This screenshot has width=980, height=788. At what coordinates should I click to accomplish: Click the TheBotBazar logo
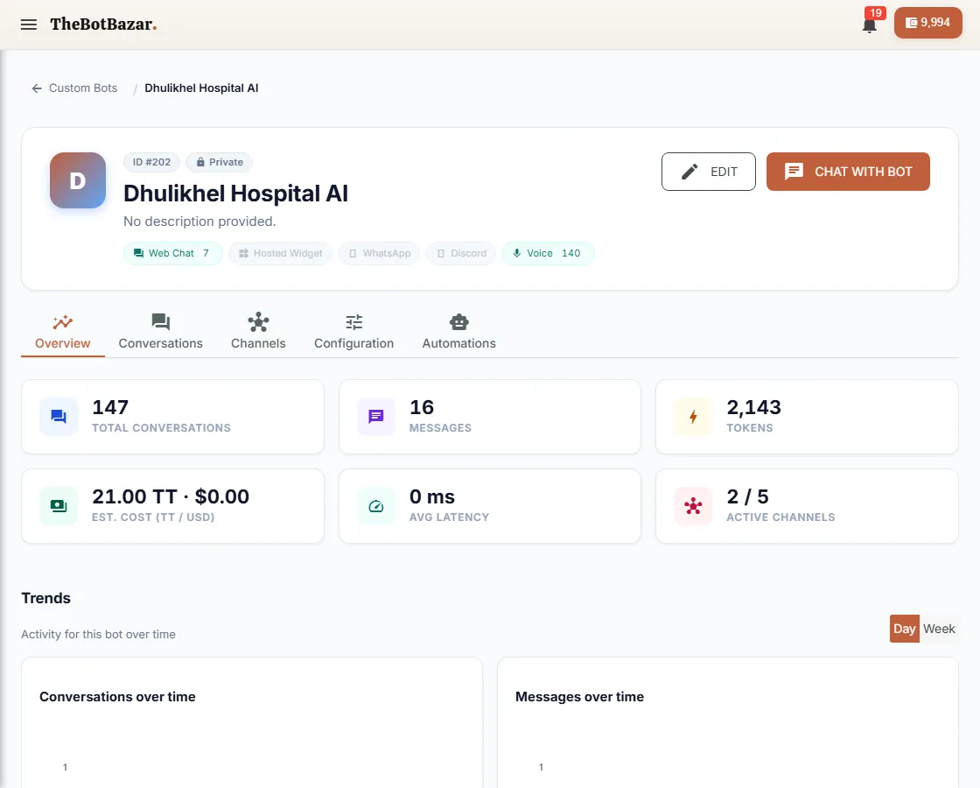pos(103,25)
